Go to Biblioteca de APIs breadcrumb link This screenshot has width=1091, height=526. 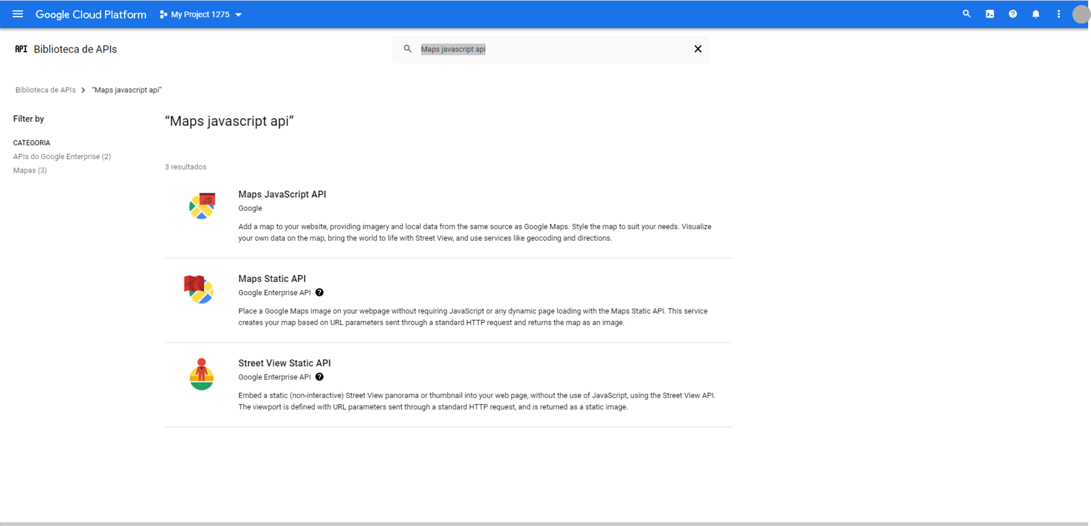pyautogui.click(x=46, y=90)
